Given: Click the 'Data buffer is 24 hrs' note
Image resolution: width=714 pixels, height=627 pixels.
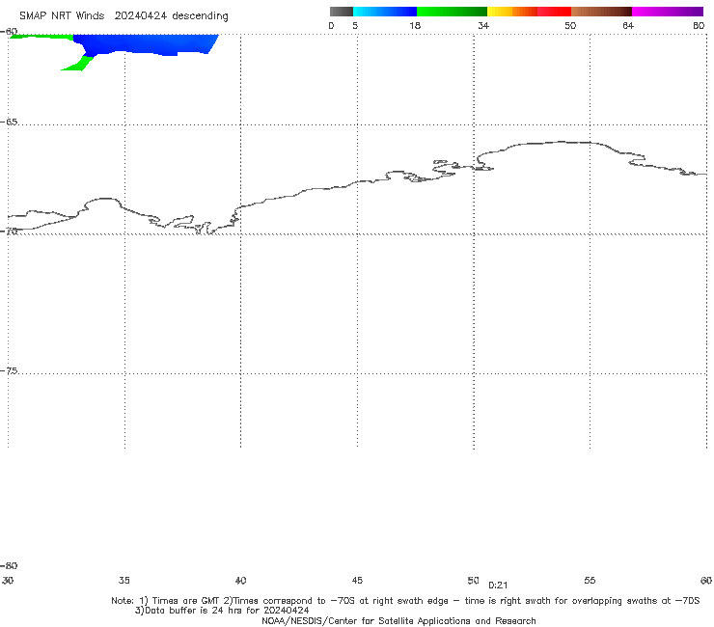Looking at the screenshot, I should tap(222, 611).
